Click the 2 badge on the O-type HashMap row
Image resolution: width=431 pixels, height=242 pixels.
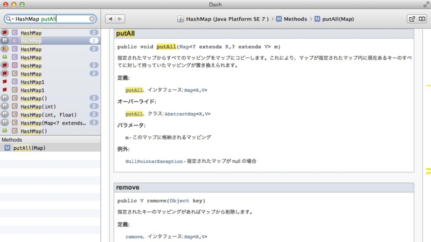click(94, 65)
